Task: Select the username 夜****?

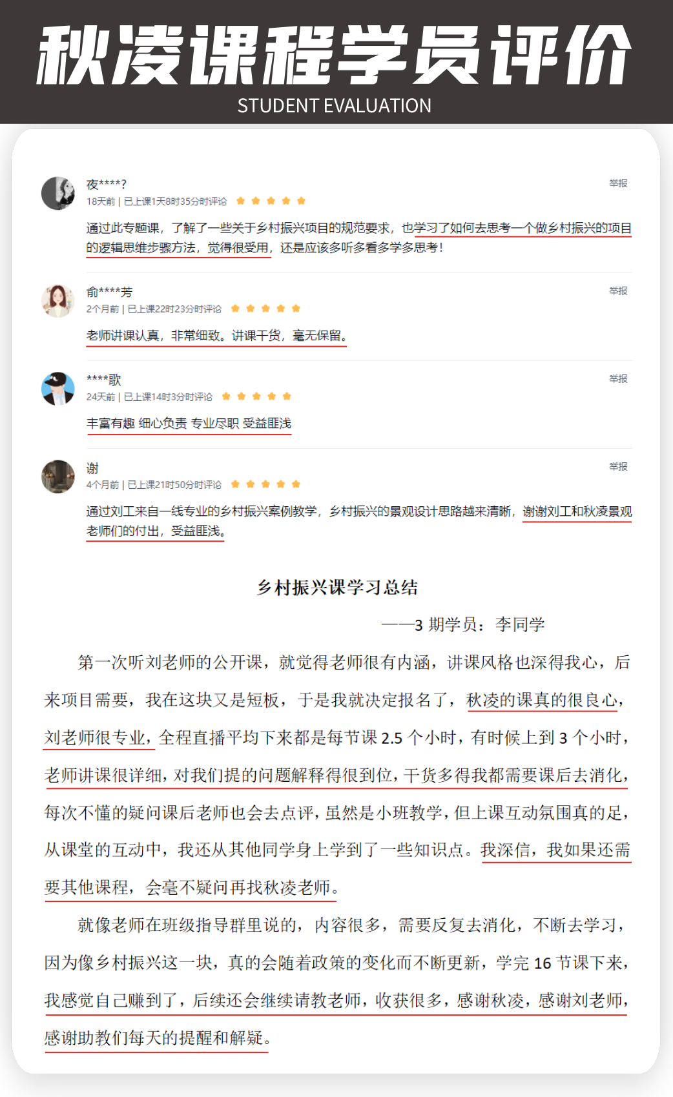Action: [107, 184]
